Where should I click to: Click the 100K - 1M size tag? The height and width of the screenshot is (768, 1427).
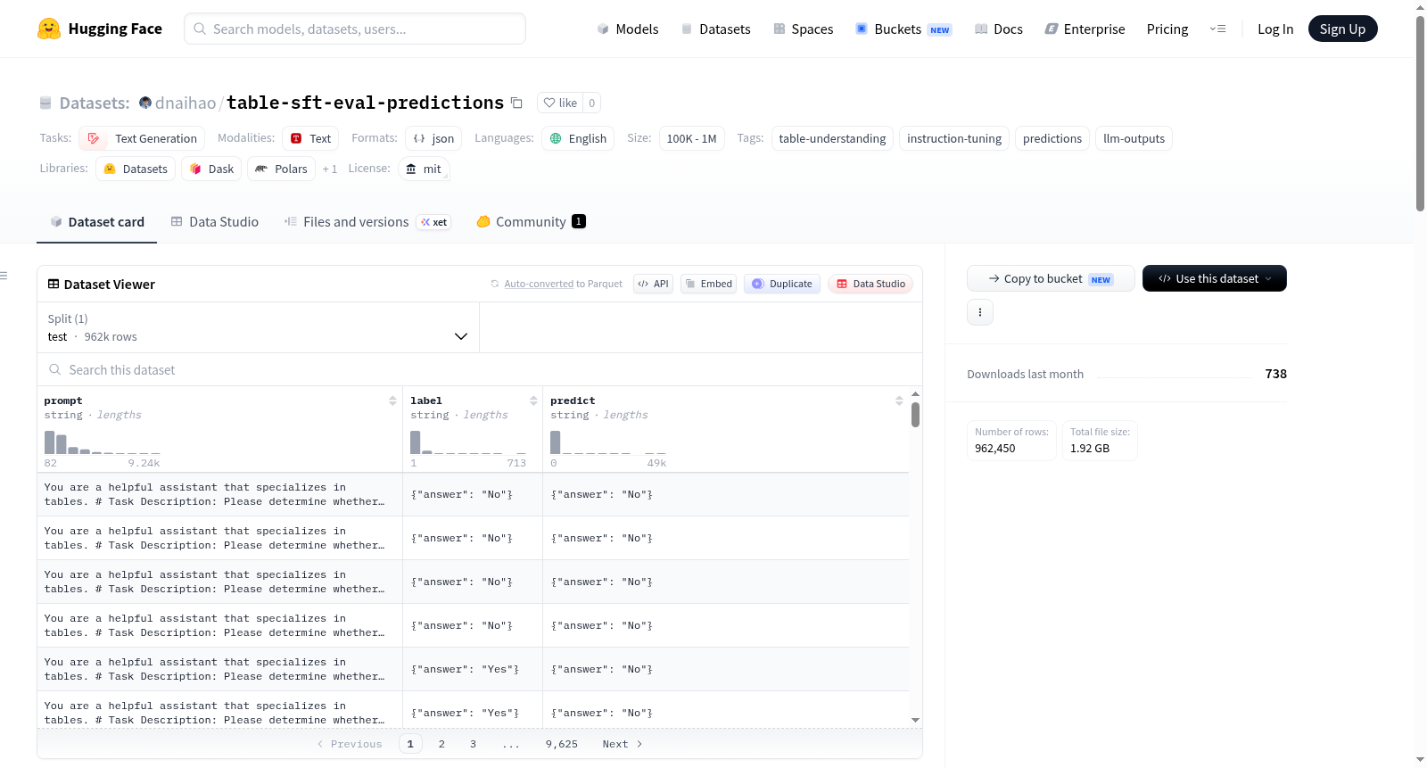click(691, 138)
